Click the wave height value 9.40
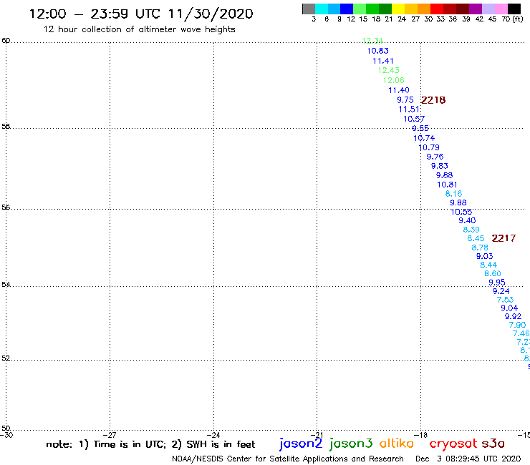 (x=467, y=220)
